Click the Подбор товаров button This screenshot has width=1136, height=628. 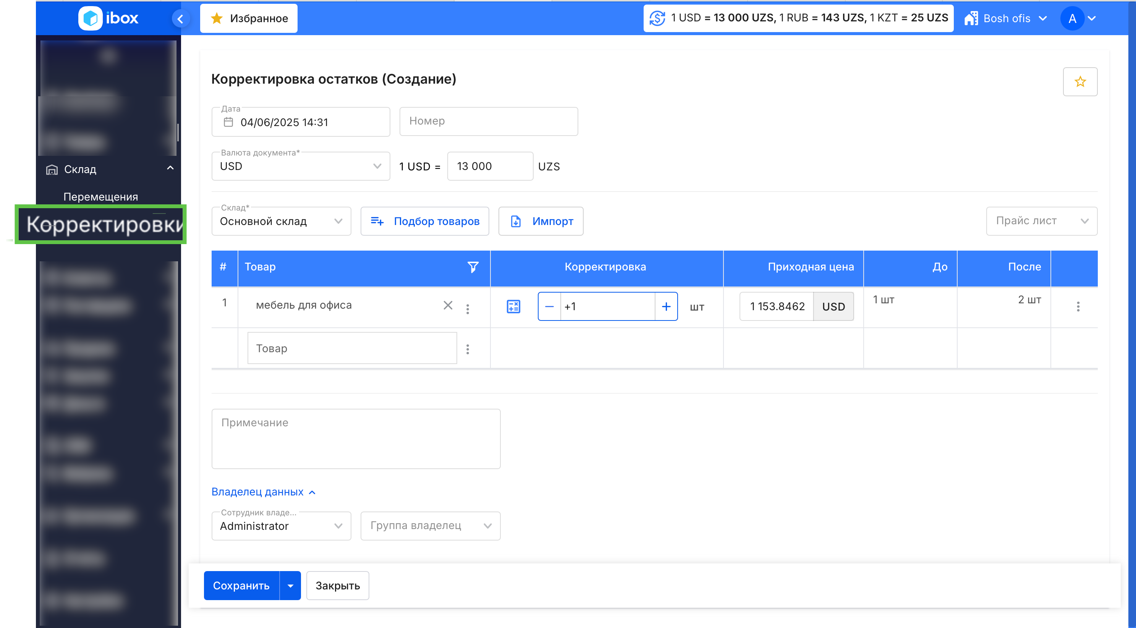(x=425, y=221)
